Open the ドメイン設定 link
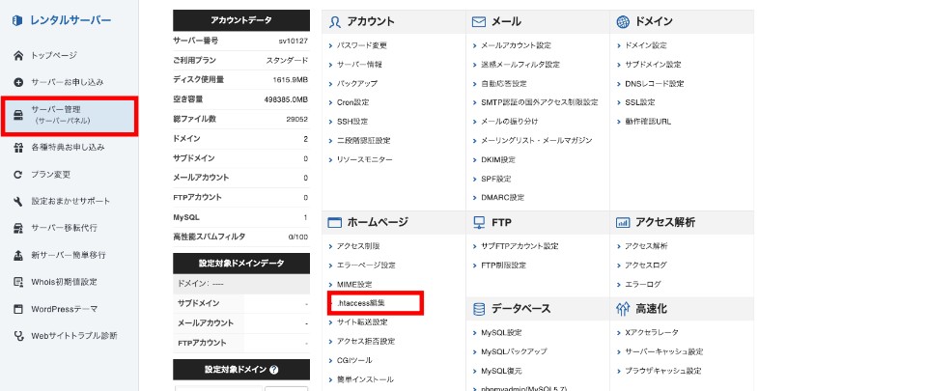Viewport: 927px width, 391px height. tap(646, 45)
